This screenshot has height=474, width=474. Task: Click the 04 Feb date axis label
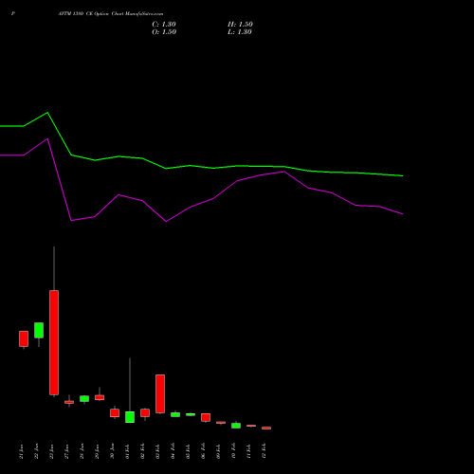pos(173,451)
